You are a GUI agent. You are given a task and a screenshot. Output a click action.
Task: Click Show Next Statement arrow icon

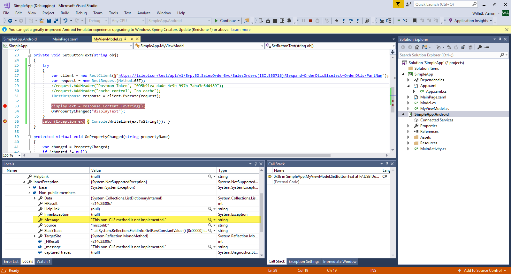(x=336, y=21)
